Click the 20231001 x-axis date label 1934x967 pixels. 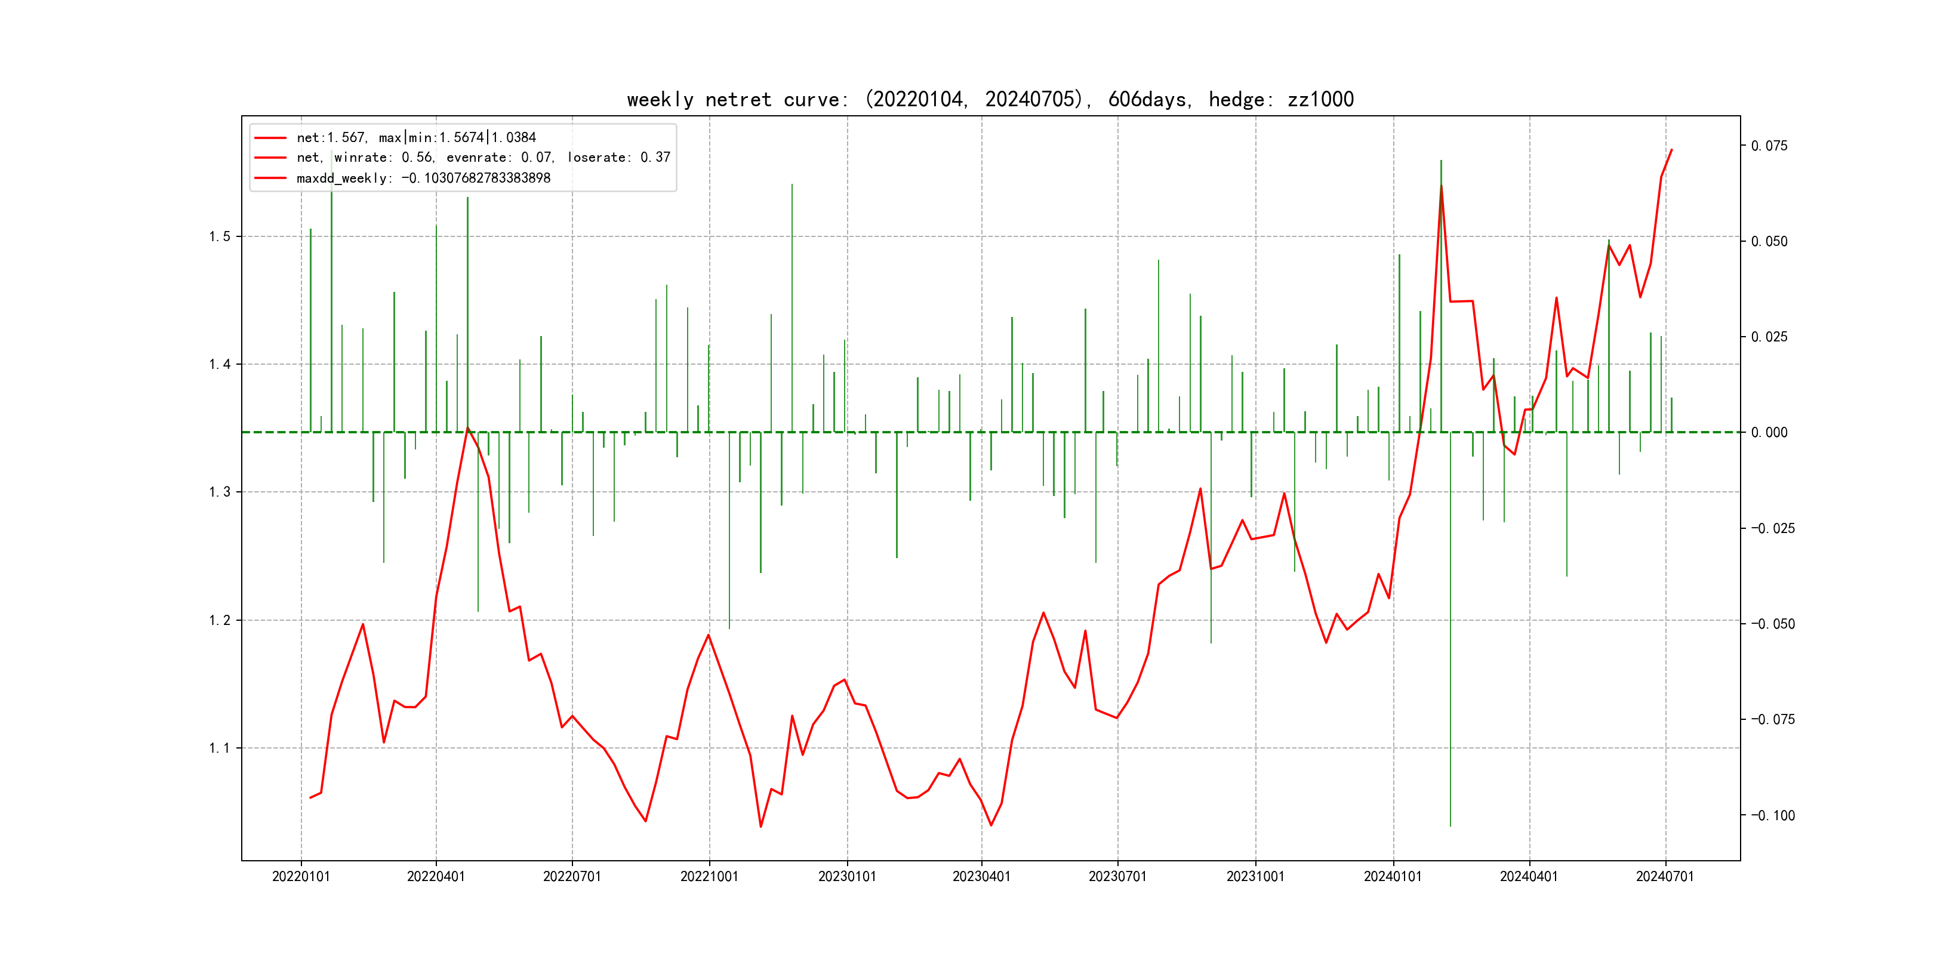click(x=1255, y=877)
